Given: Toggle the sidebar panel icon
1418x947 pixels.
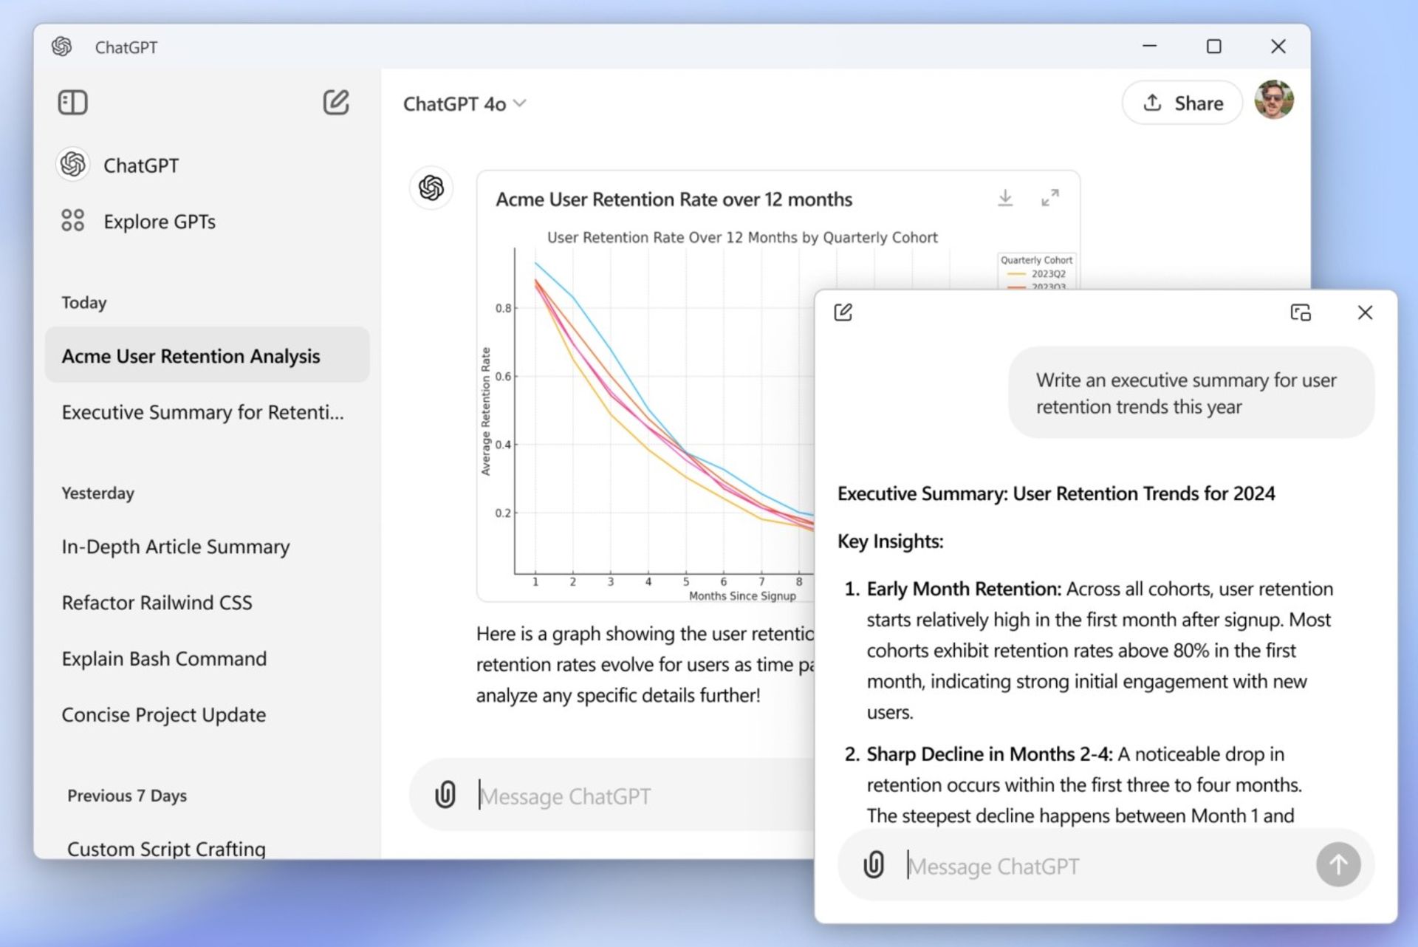Looking at the screenshot, I should (72, 103).
